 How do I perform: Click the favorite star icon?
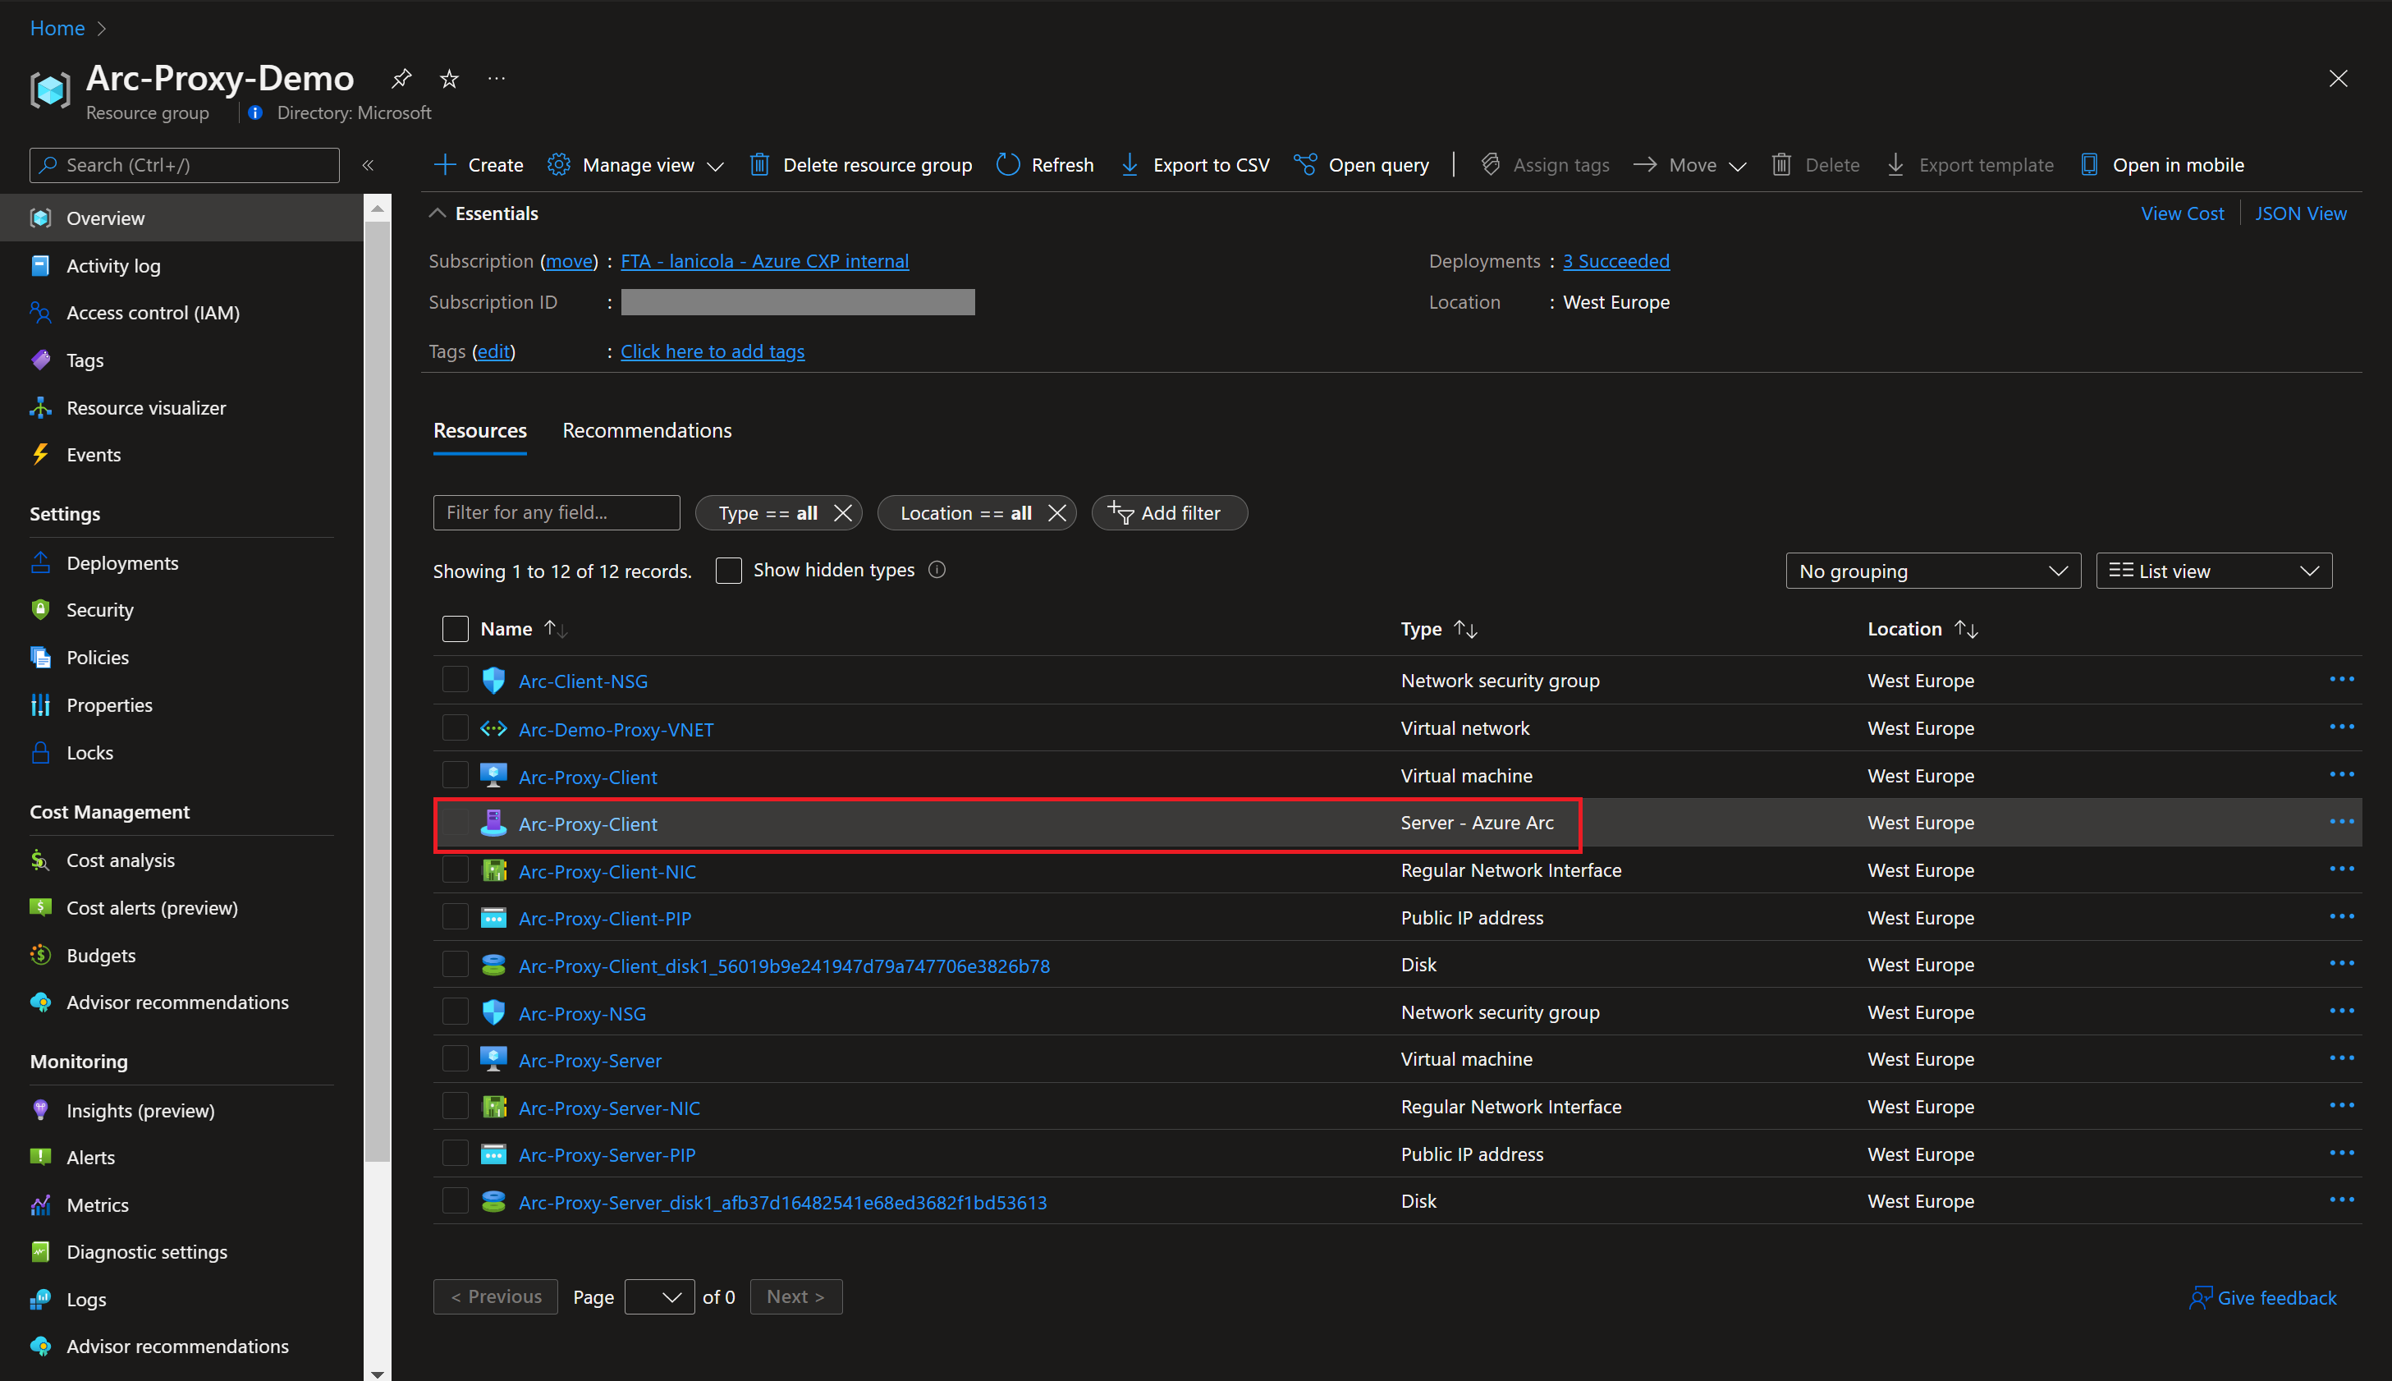tap(449, 79)
